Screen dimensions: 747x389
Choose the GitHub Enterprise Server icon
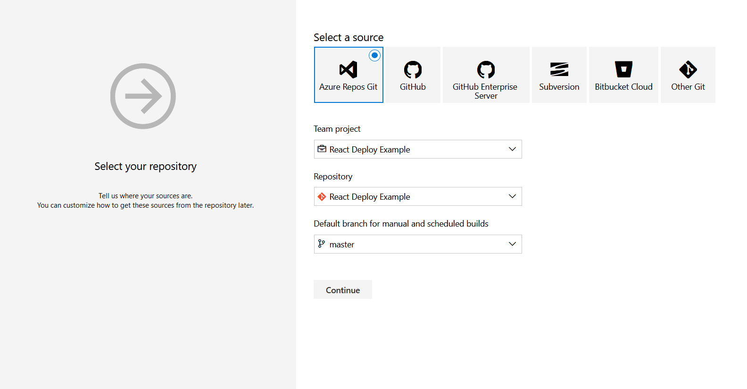[x=486, y=70]
